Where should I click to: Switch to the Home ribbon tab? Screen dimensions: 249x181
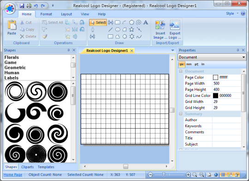coord(27,14)
